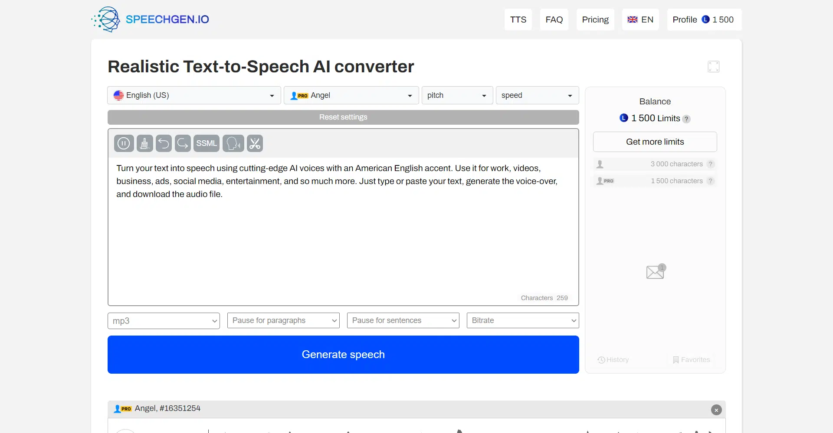Toggle fullscreen mode with the expand icon

[713, 67]
